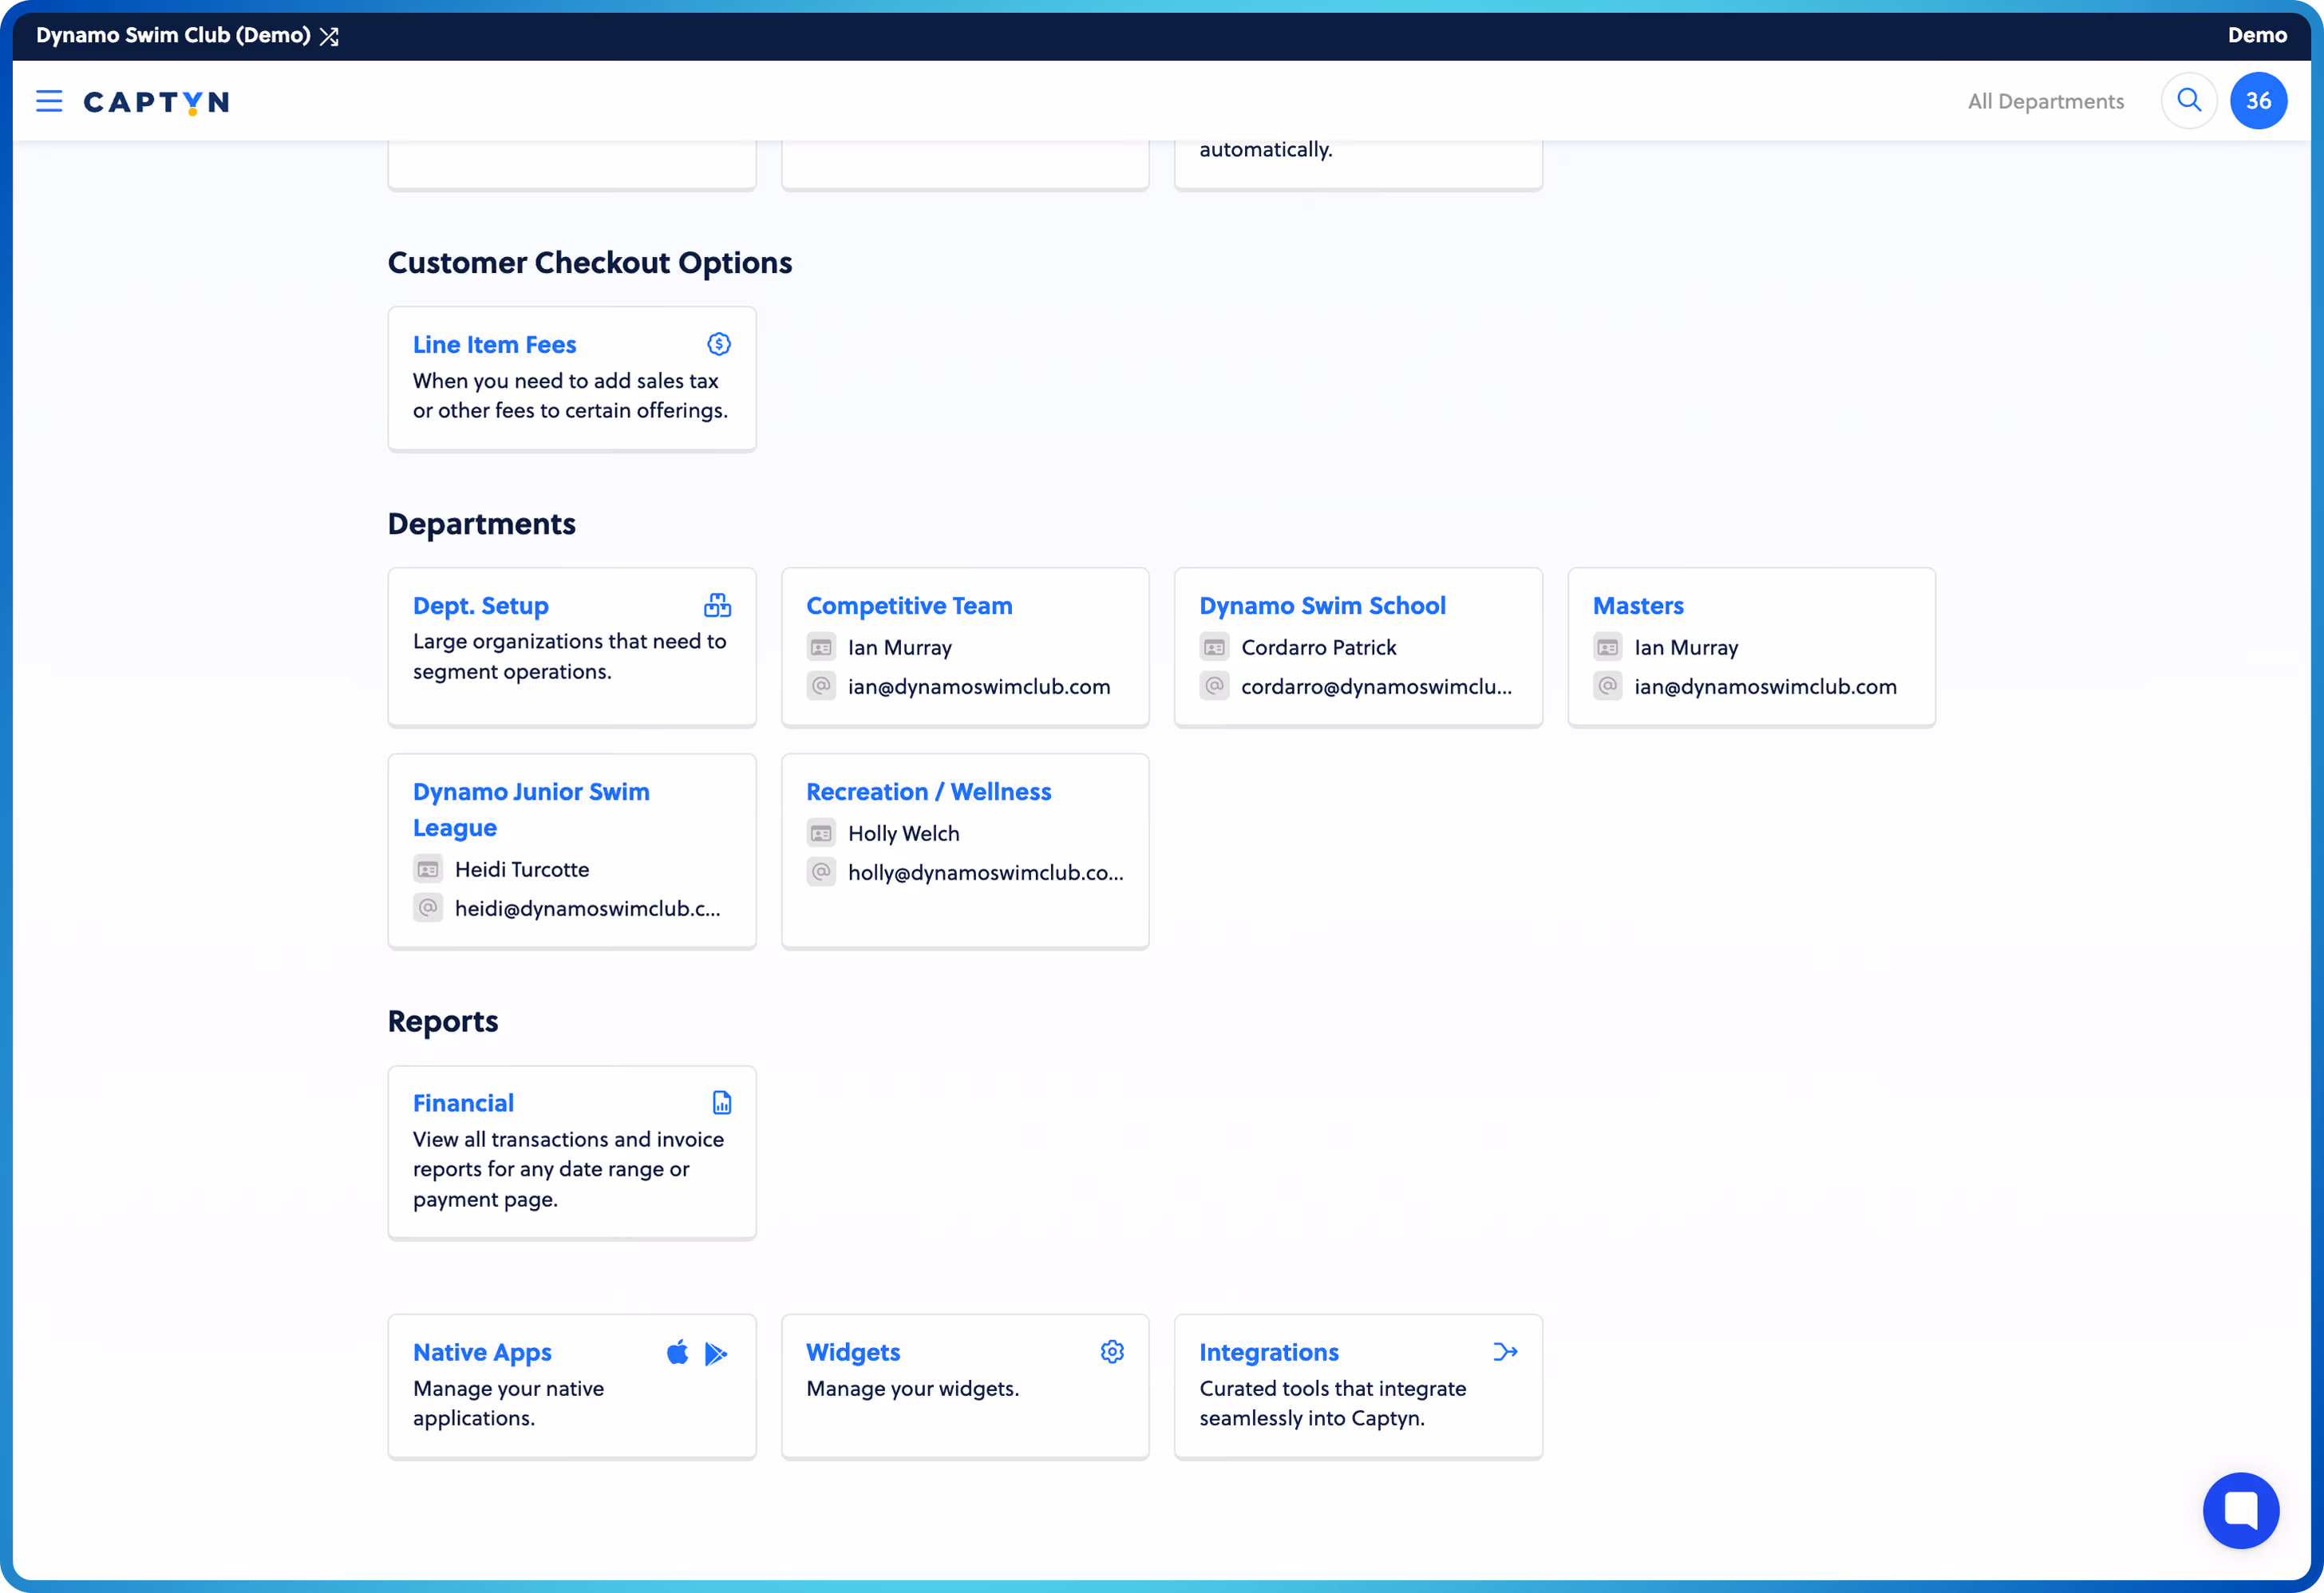Screen dimensions: 2324x1593
Task: Click 'Manage your native applications.' text
Action: pos(508,1403)
